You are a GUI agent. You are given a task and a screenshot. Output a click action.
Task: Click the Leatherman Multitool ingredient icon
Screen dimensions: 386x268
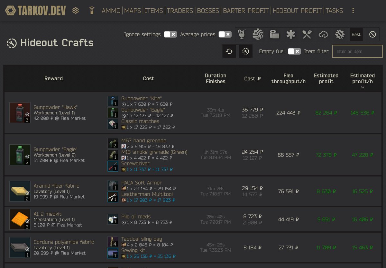pyautogui.click(x=113, y=197)
